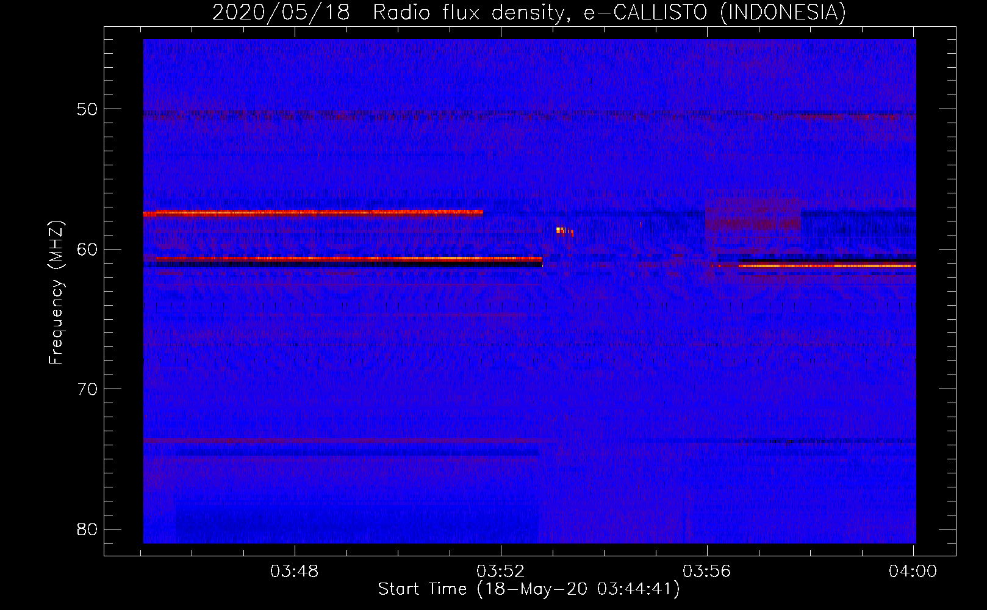Click the 'Frequency (MHZ)' axis label
This screenshot has height=610, width=987.
click(56, 293)
